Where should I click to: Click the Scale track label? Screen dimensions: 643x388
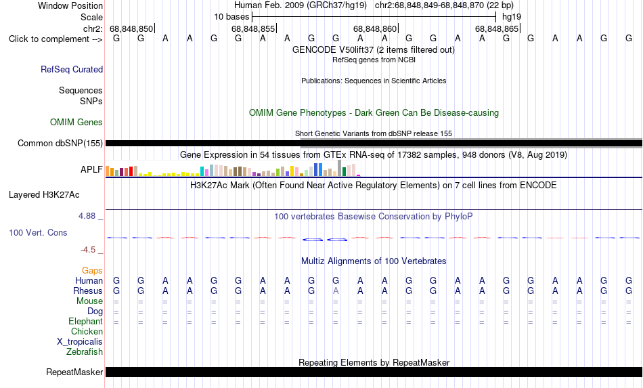(x=91, y=17)
